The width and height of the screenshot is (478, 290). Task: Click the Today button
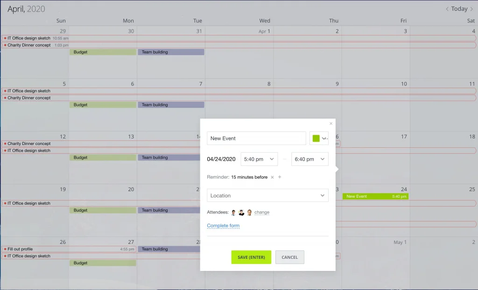pyautogui.click(x=459, y=9)
